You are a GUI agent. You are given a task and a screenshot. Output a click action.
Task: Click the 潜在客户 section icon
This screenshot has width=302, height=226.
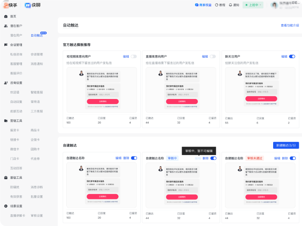click(x=6, y=26)
